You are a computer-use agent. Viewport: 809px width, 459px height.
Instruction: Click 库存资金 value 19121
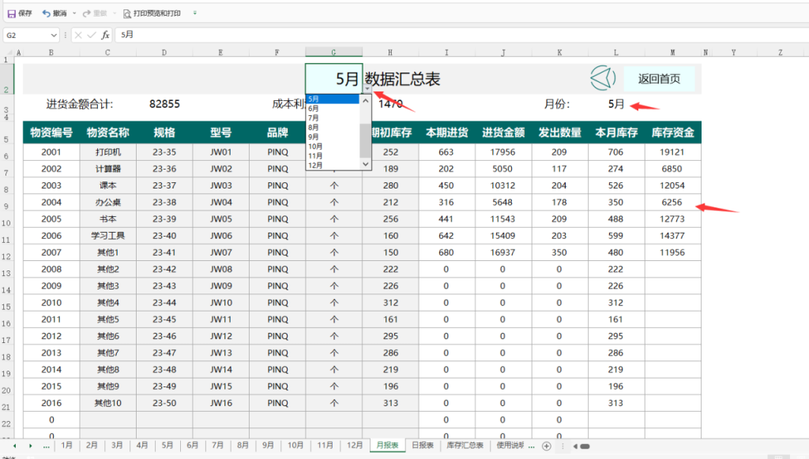tap(672, 152)
